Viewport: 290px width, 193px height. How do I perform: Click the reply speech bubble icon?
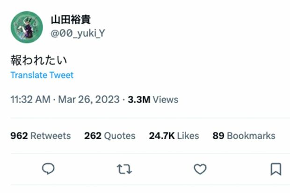click(x=48, y=169)
